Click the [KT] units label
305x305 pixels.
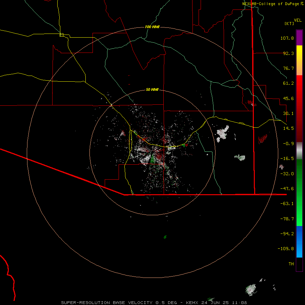289,23
